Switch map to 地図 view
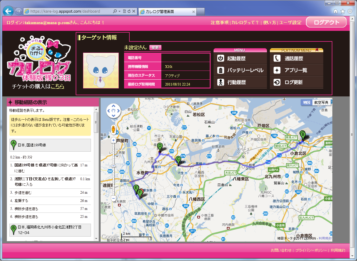 (x=307, y=102)
